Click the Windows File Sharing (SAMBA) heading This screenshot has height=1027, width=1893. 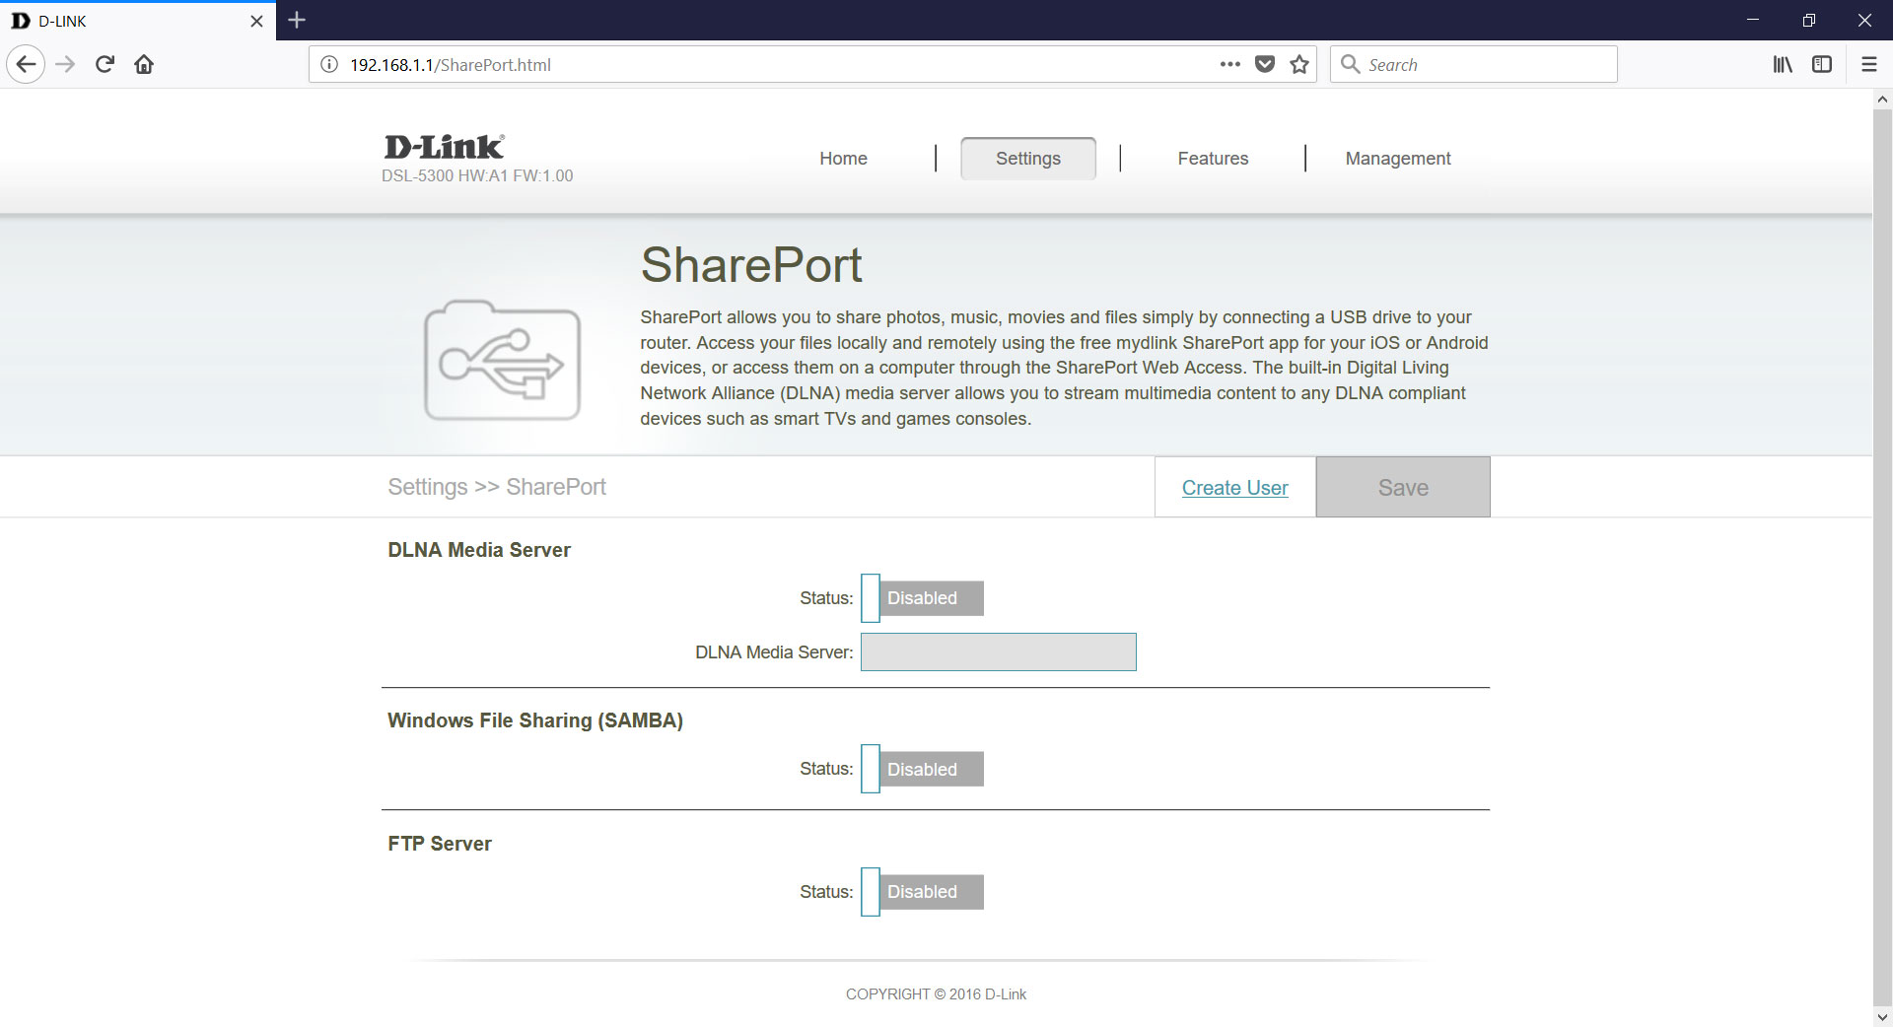[x=535, y=720]
